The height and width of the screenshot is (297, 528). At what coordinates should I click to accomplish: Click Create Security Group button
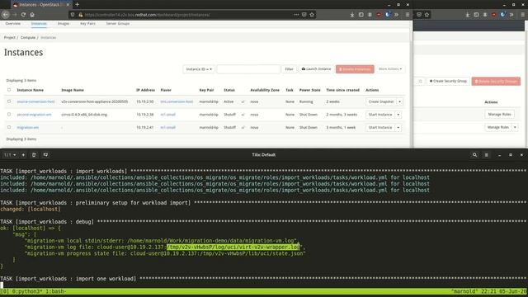pyautogui.click(x=448, y=81)
